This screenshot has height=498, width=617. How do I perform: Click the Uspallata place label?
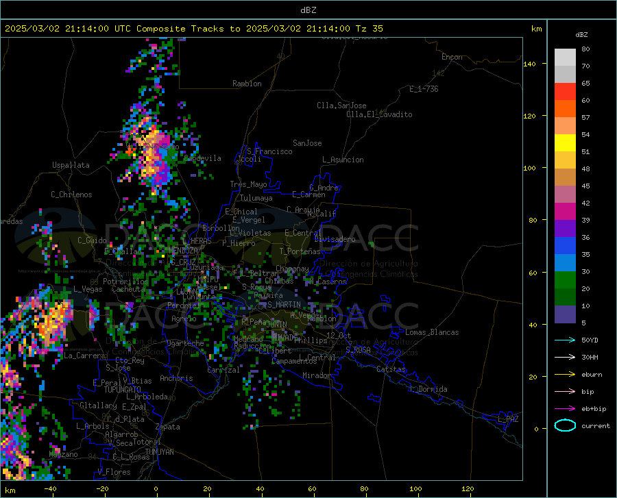pyautogui.click(x=71, y=165)
